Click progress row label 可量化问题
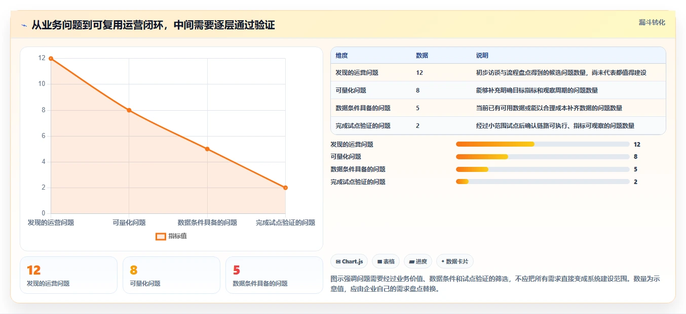Screen dimensions: 686x314 346,157
